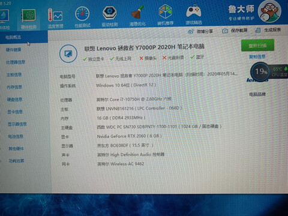288x216 pixels.
Task: Click the 16 GB DDR4 2933MHz memory value
Action: coord(121,118)
